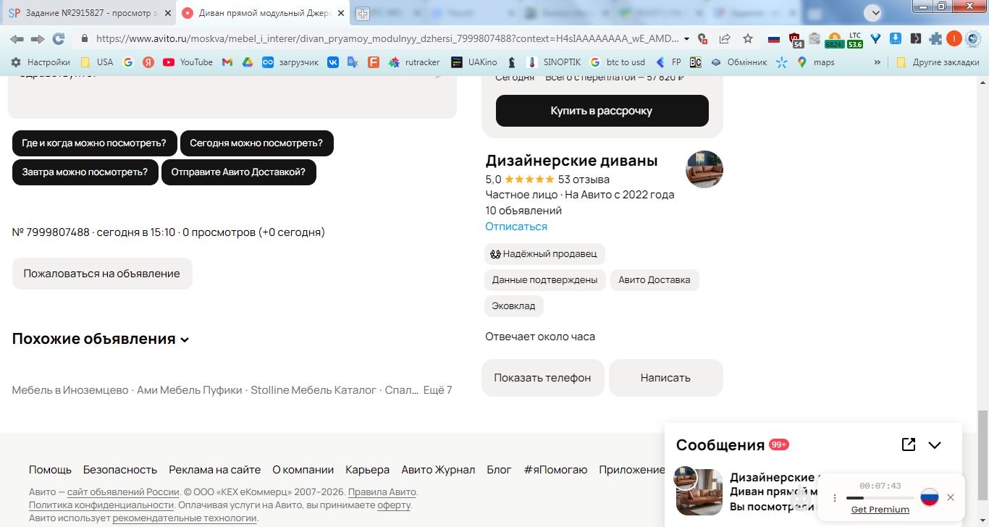Open the USA bookmarks folder
The height and width of the screenshot is (527, 989).
coord(96,62)
